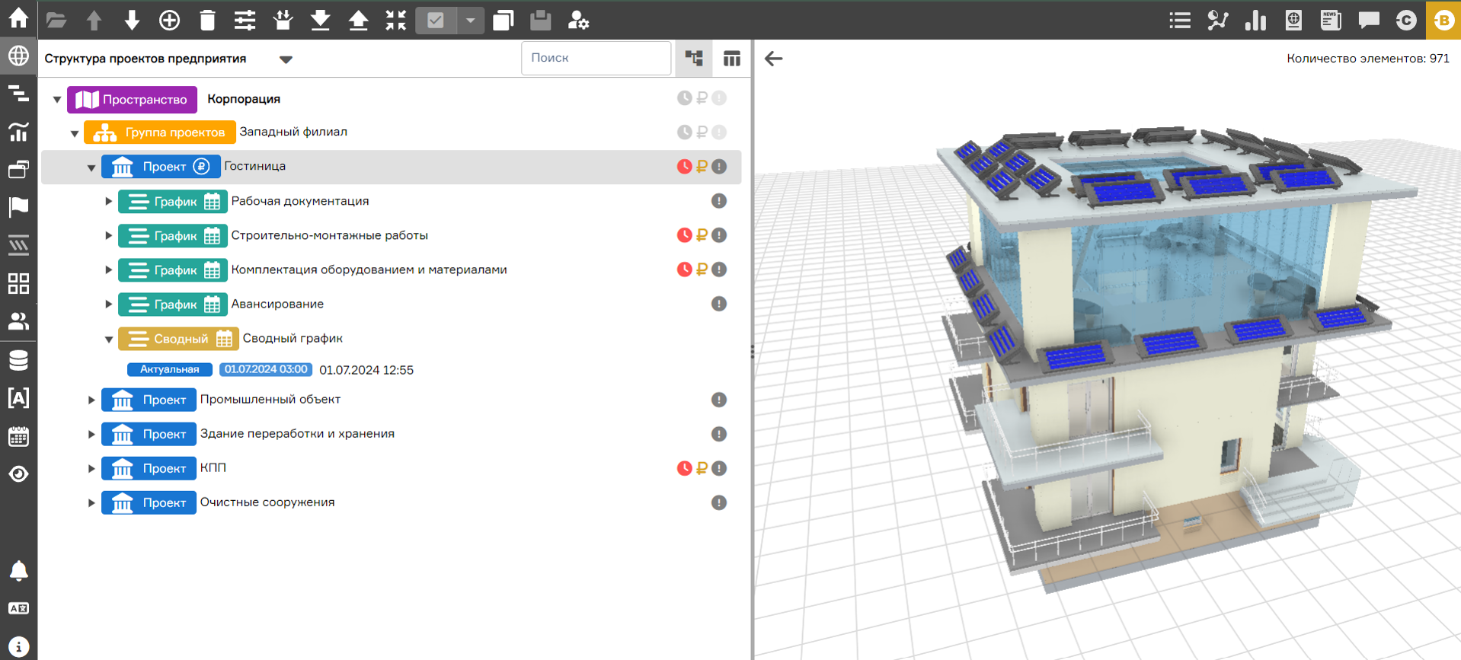Open the globe icon in left sidebar
1461x660 pixels.
[x=18, y=56]
